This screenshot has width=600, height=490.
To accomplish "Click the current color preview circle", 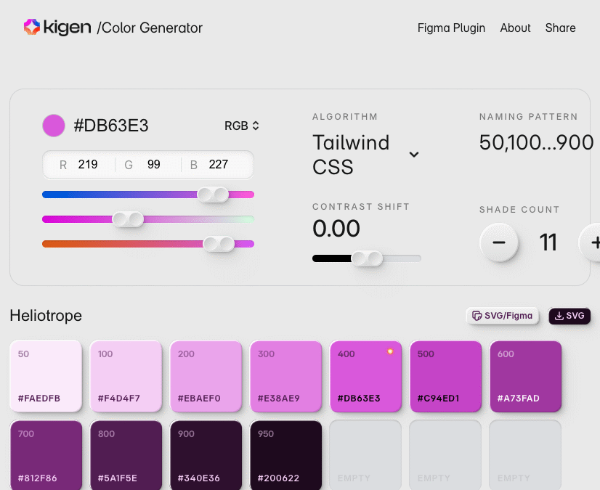I will tap(54, 126).
